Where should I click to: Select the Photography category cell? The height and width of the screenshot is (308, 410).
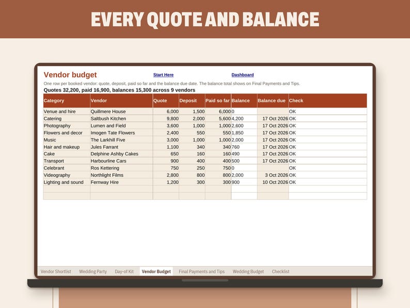coord(67,126)
